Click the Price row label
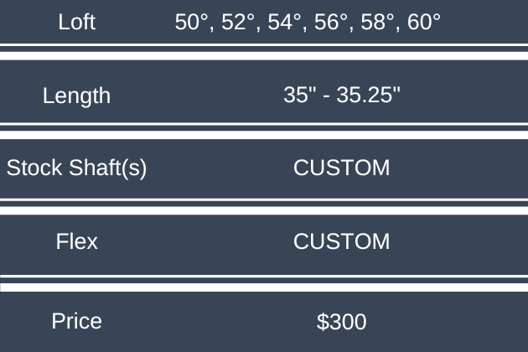The image size is (528, 352). [77, 321]
